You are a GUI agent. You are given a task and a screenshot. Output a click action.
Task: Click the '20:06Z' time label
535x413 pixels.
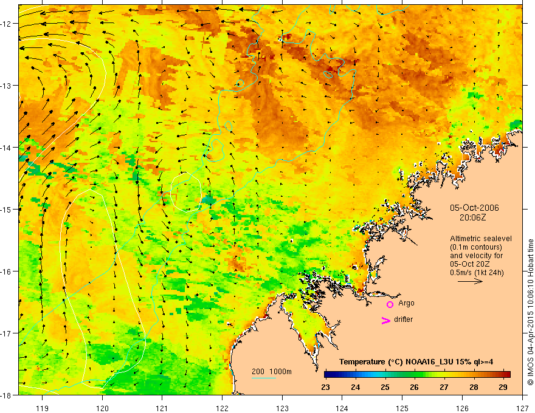pos(472,217)
